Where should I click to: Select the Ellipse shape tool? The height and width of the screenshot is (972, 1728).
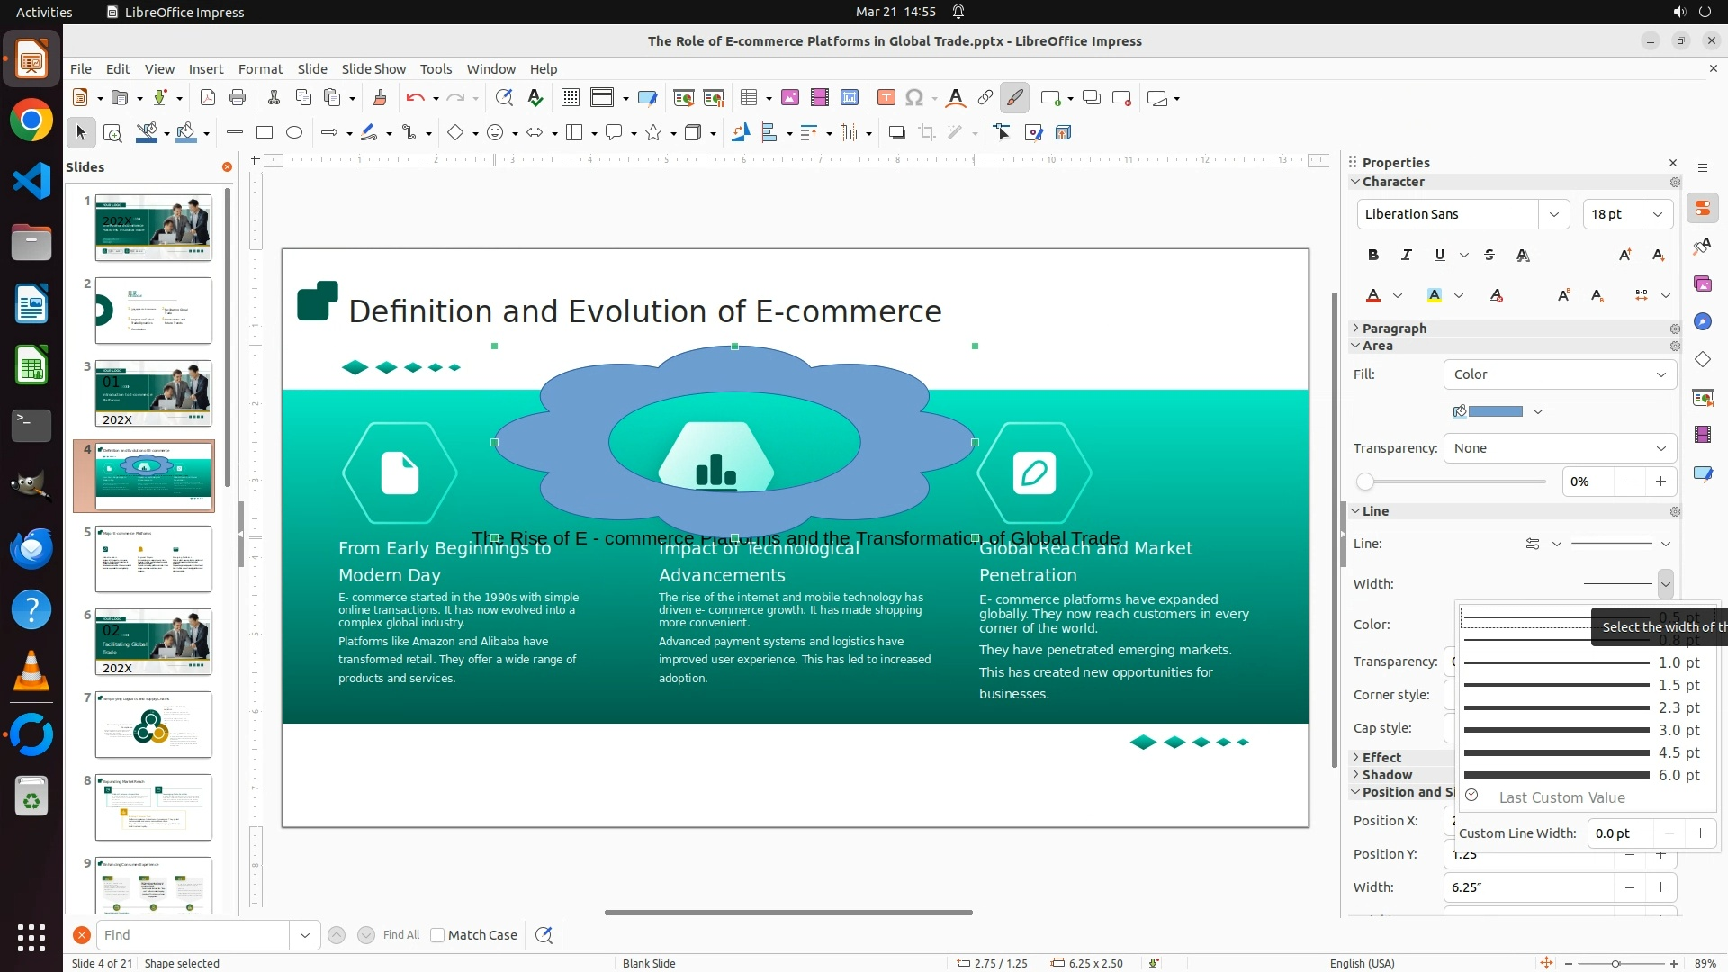pos(294,132)
